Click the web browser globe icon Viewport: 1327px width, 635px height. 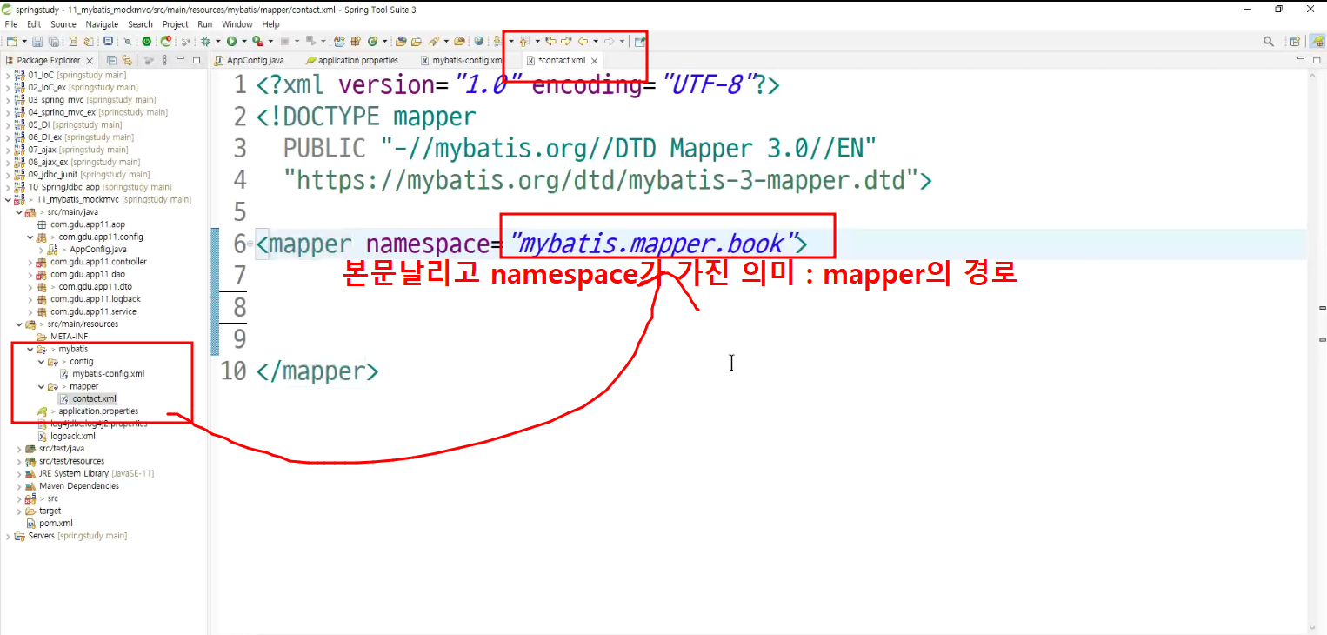click(480, 41)
